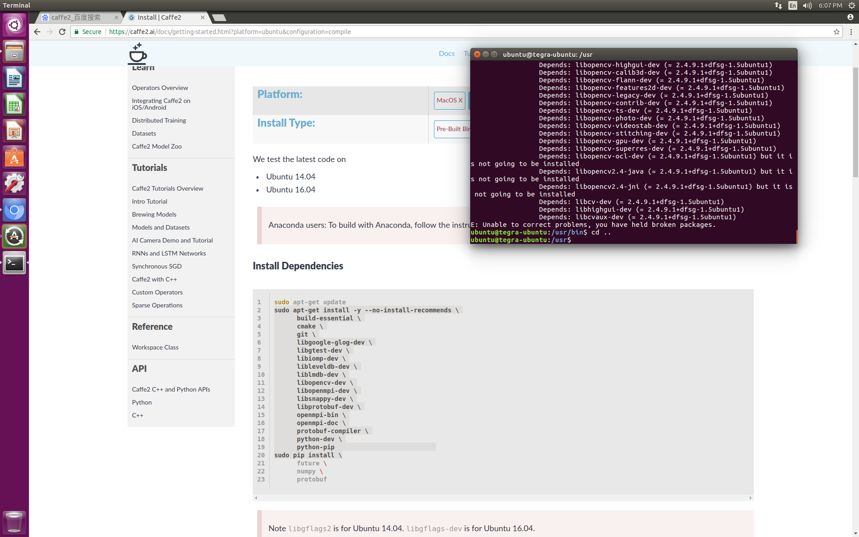859x537 pixels.
Task: Reload the Caffe2 install page
Action: click(62, 32)
